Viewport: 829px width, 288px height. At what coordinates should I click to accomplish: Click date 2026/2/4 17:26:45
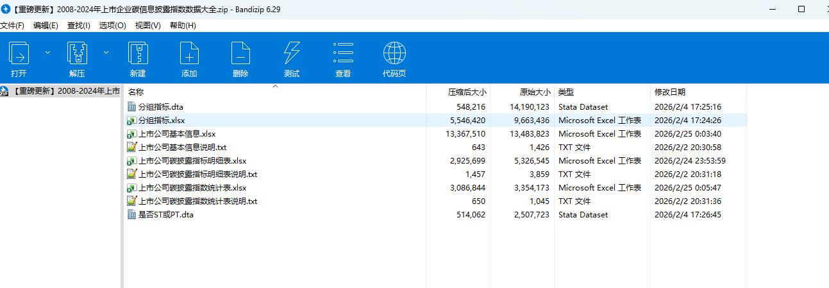pos(688,215)
